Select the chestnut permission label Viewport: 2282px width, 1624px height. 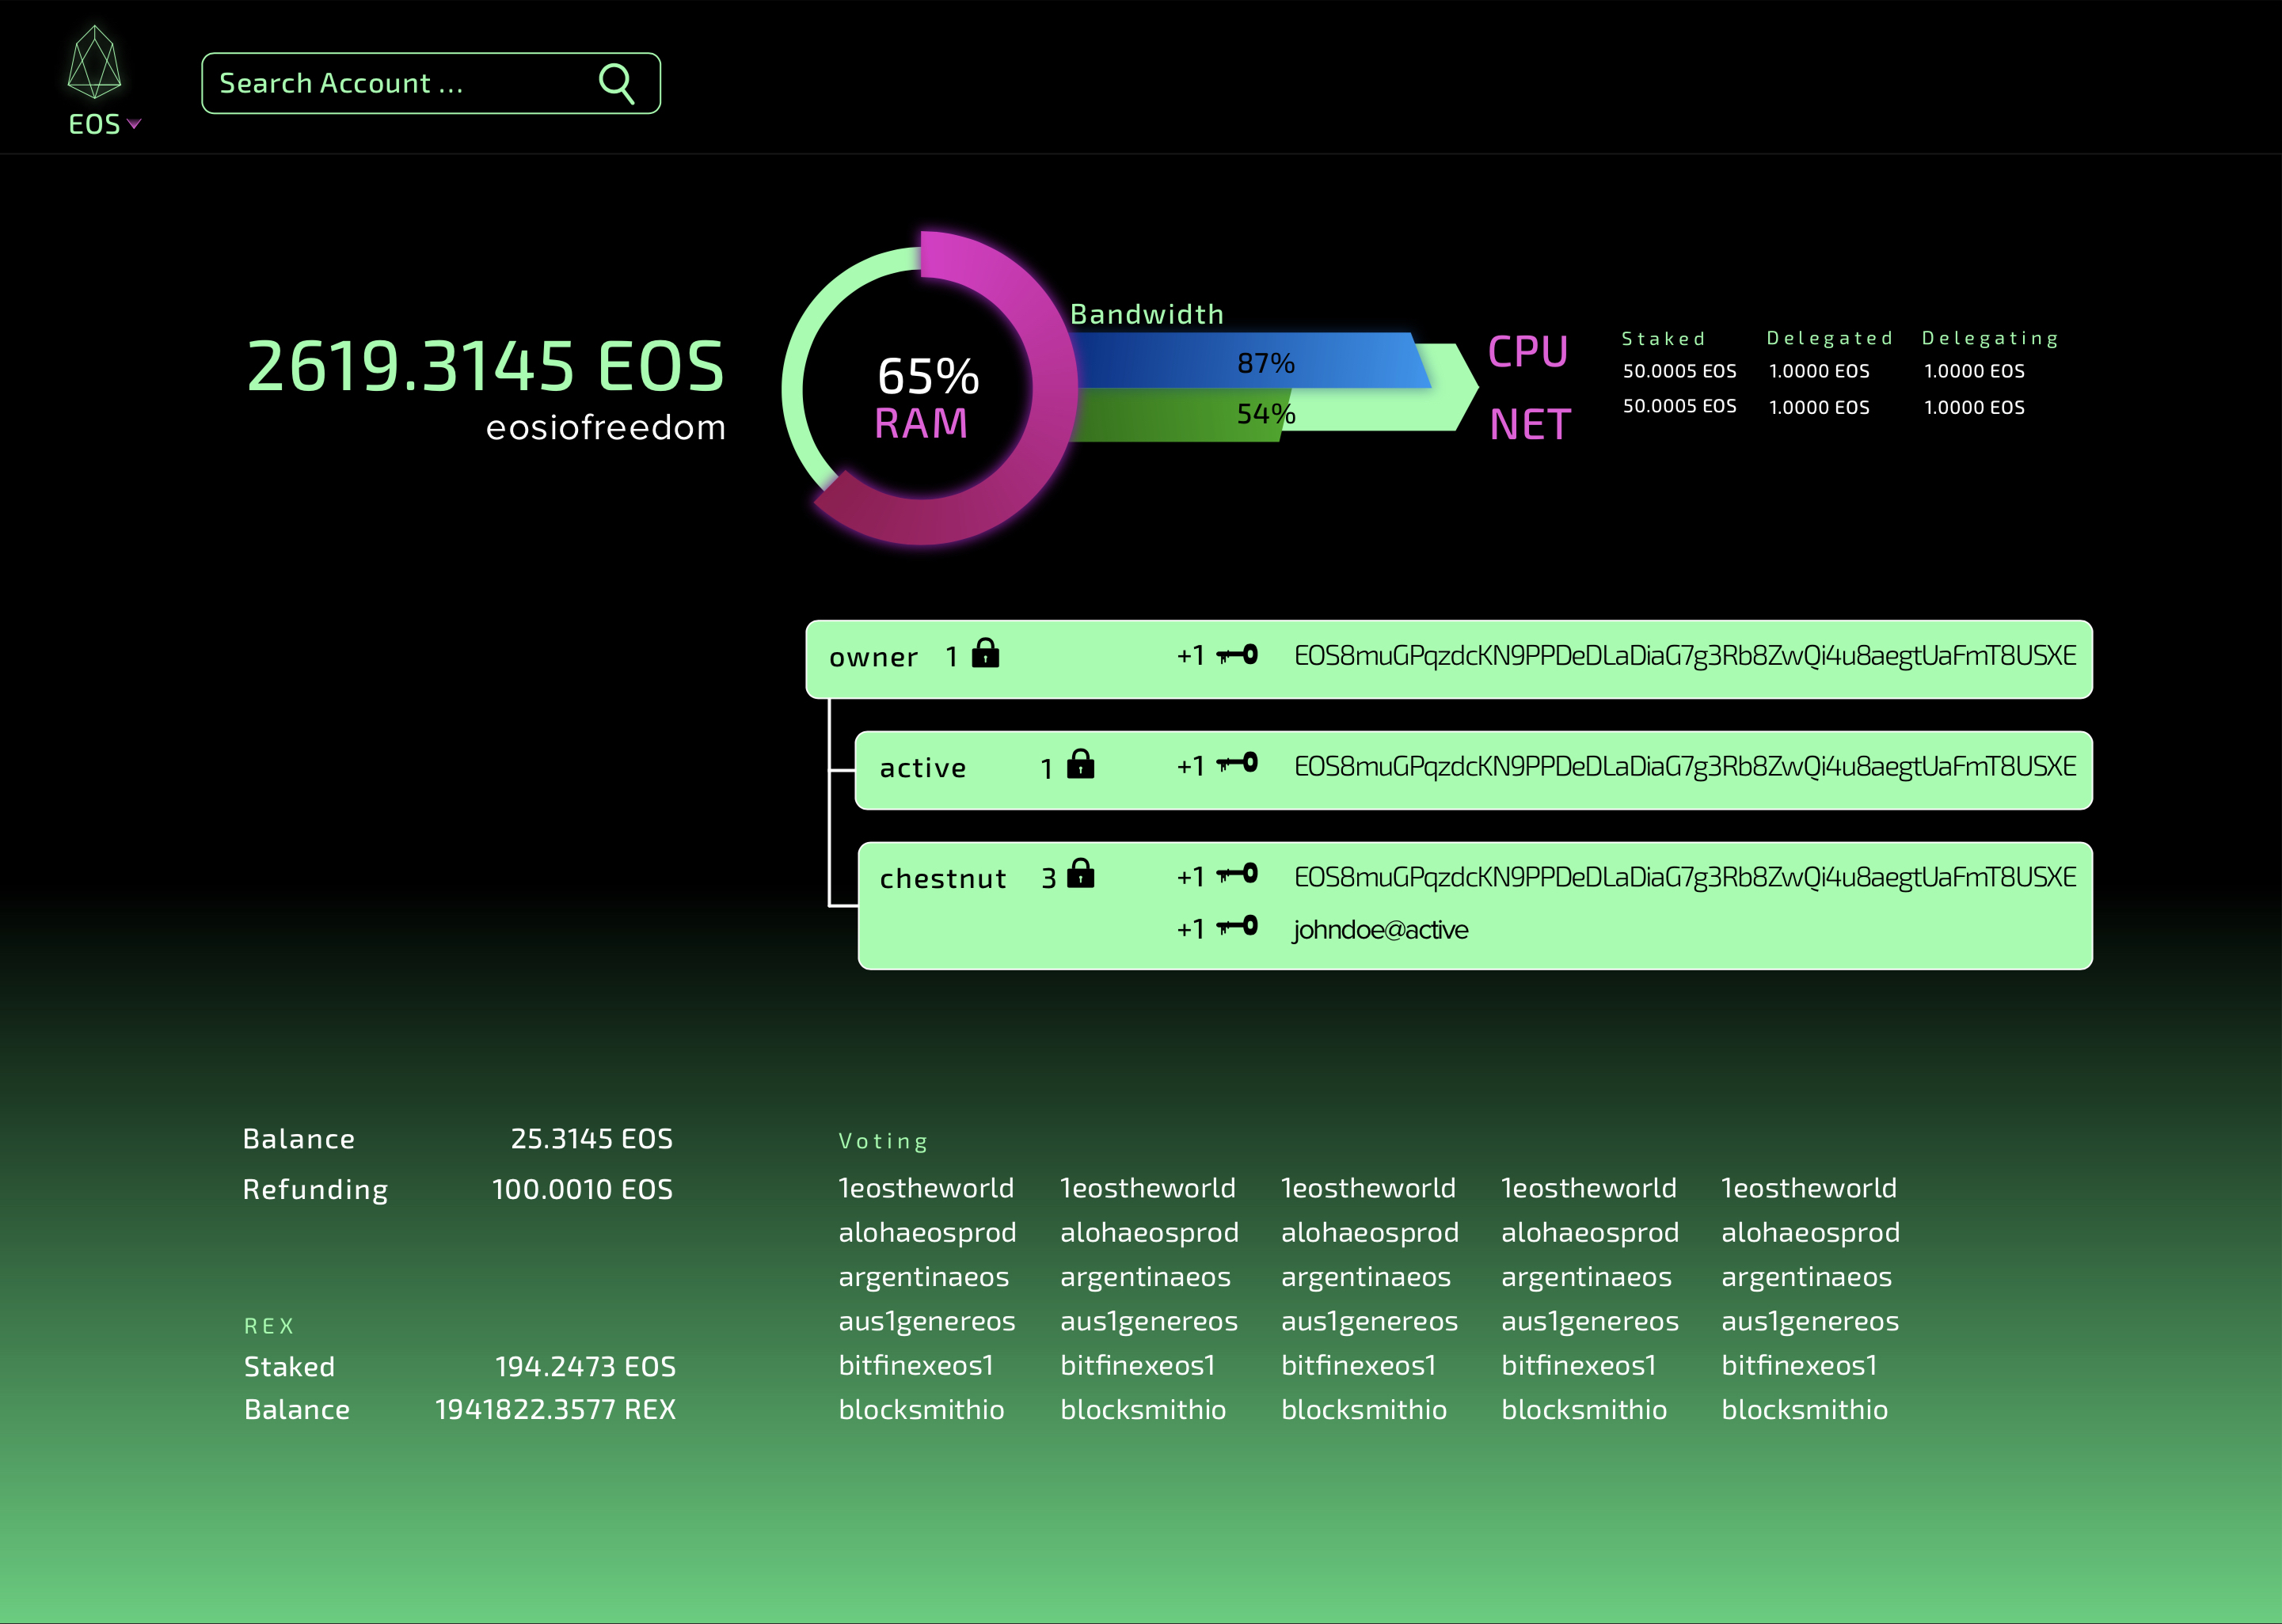[x=942, y=879]
